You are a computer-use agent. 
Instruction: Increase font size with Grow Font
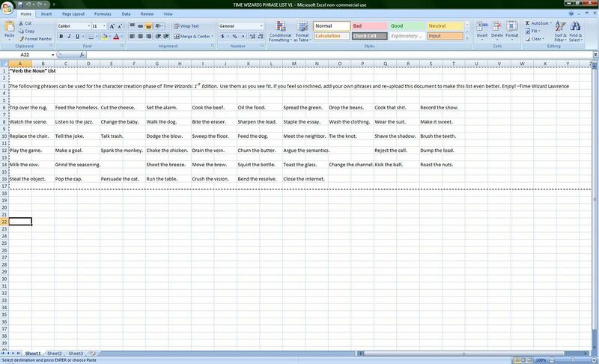(112, 26)
